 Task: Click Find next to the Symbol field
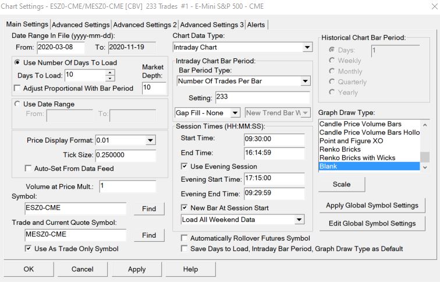point(149,209)
